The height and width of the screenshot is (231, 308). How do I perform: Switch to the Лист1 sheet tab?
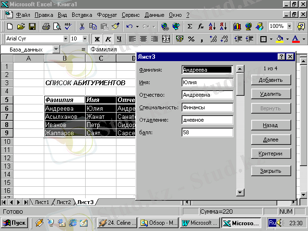tap(41, 202)
